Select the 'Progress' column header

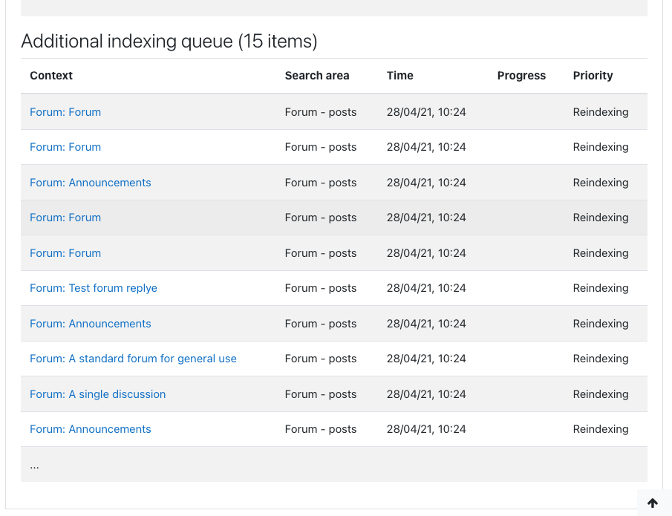click(521, 76)
